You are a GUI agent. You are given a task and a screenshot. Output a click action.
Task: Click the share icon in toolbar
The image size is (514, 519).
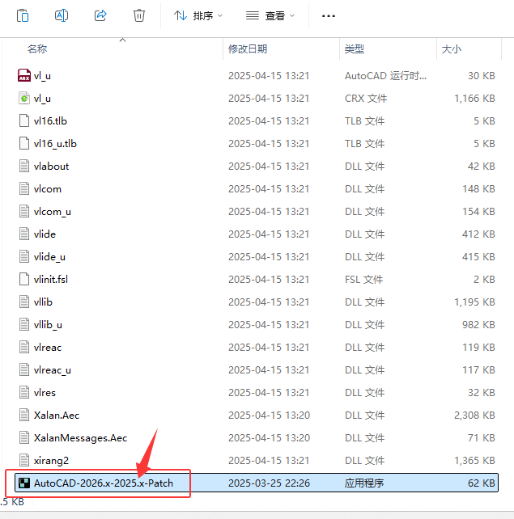[x=100, y=15]
